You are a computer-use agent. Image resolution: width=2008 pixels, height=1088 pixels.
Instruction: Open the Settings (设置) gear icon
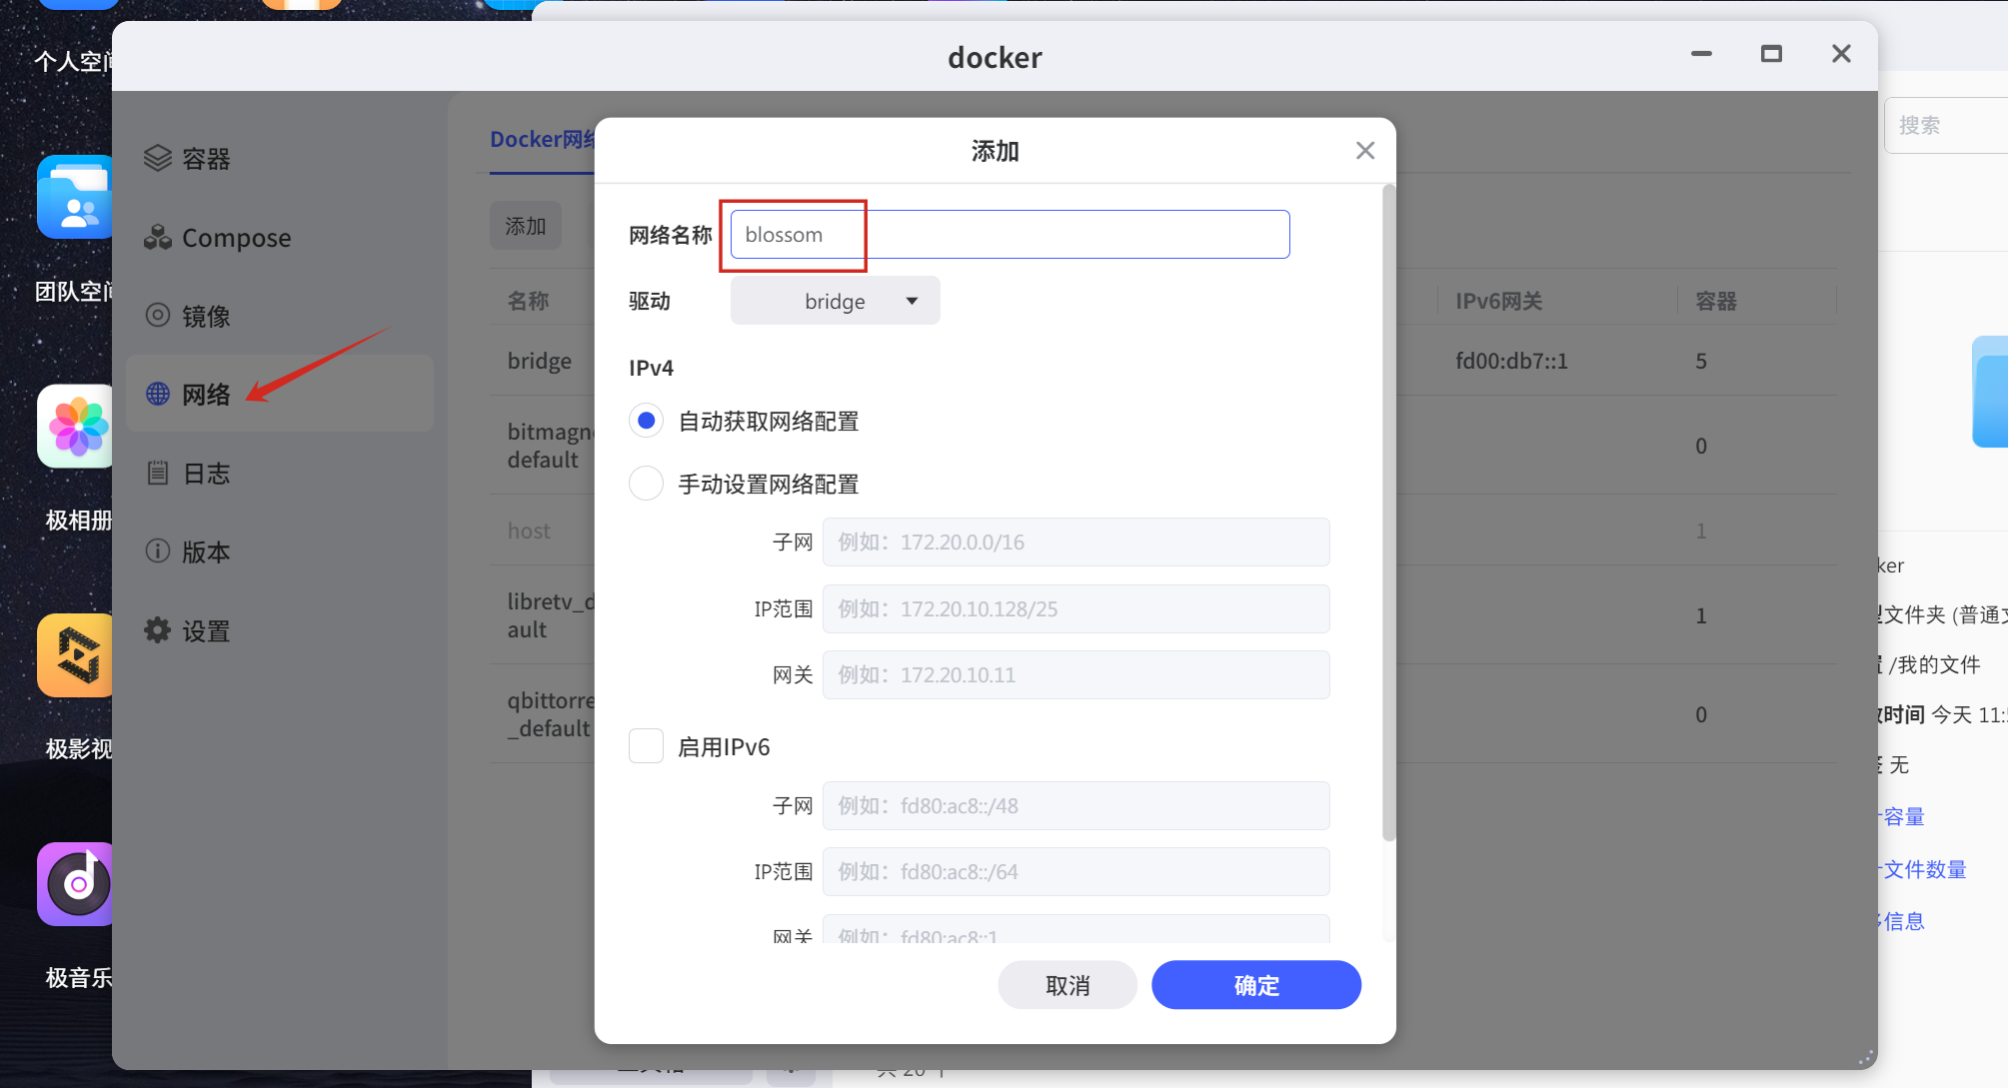point(158,630)
